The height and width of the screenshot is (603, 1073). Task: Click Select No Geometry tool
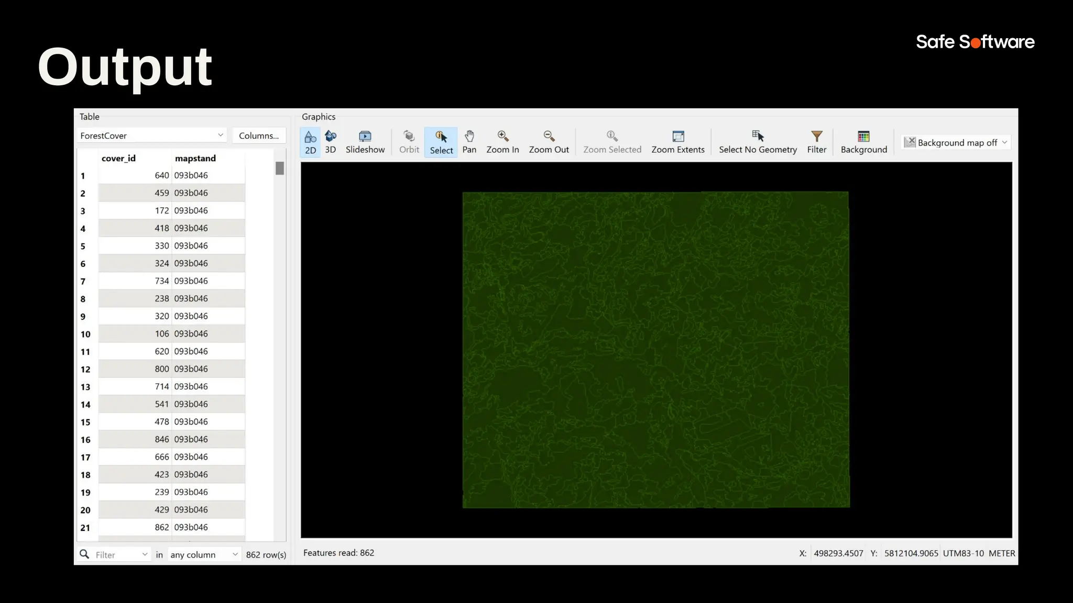(758, 142)
